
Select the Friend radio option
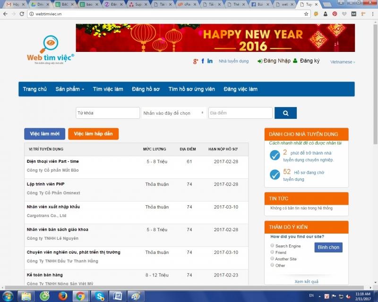pyautogui.click(x=272, y=252)
